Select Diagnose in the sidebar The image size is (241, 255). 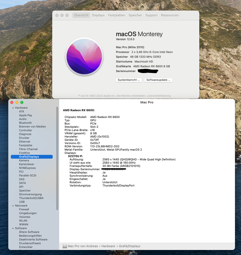(x=25, y=134)
